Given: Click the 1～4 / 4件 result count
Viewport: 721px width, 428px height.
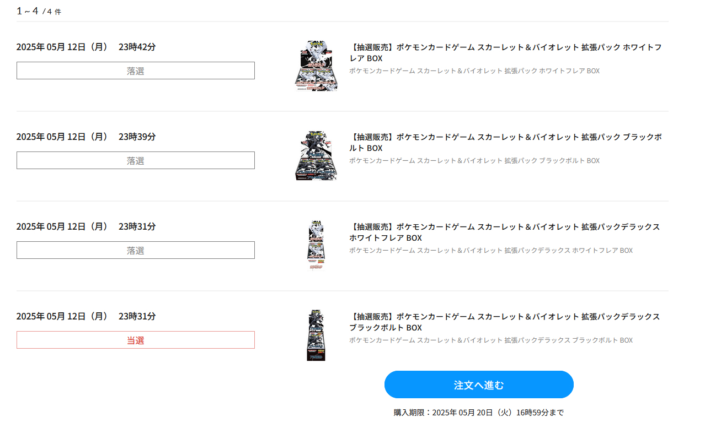Looking at the screenshot, I should [x=39, y=11].
